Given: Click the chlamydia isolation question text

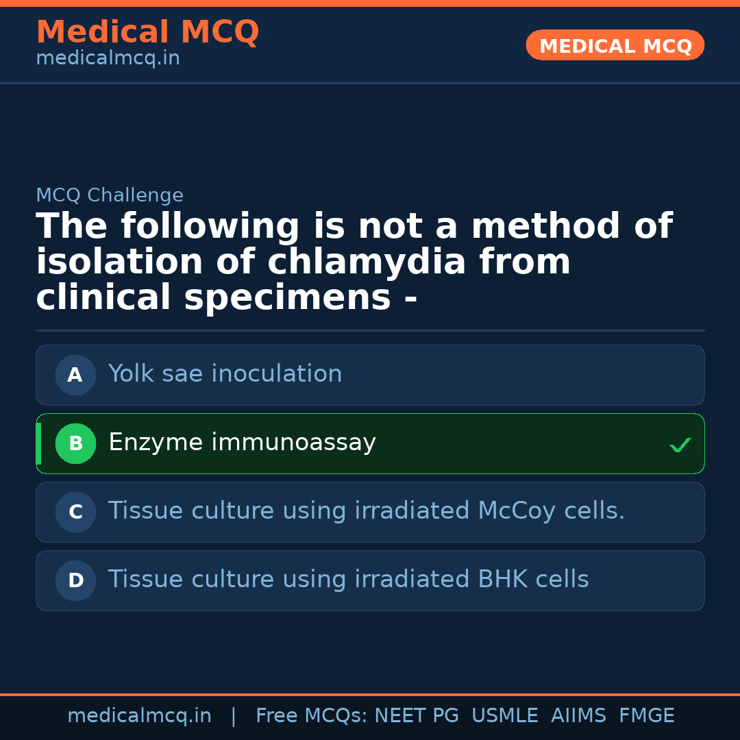Looking at the screenshot, I should coord(354,262).
